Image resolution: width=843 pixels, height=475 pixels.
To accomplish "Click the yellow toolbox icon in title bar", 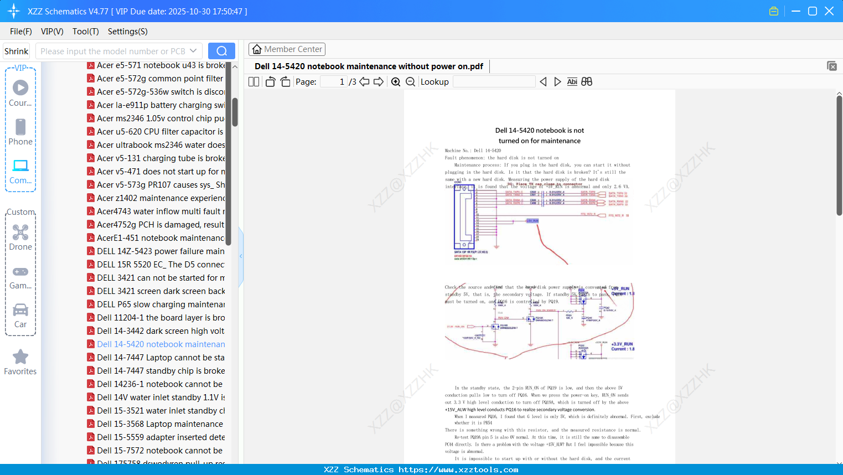I will point(774,11).
